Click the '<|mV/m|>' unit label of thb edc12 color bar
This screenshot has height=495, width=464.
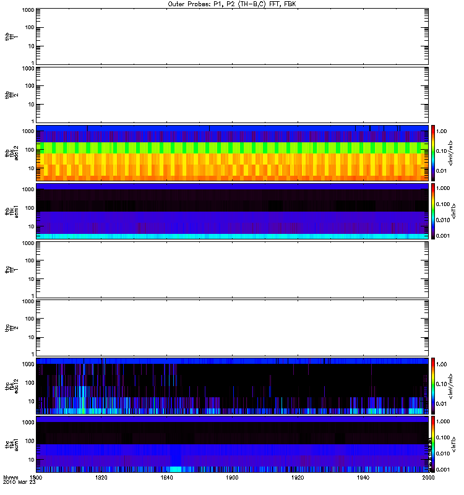coord(451,153)
